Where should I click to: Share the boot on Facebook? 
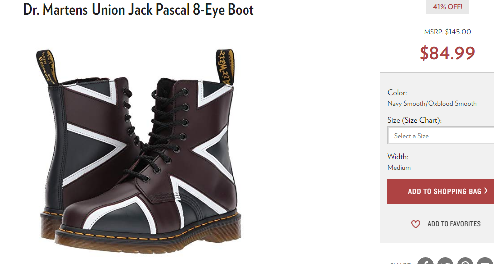pos(425,261)
